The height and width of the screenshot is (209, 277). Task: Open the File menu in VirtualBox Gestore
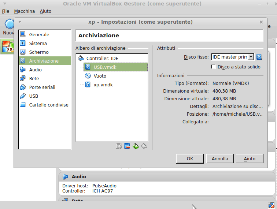coord(5,11)
